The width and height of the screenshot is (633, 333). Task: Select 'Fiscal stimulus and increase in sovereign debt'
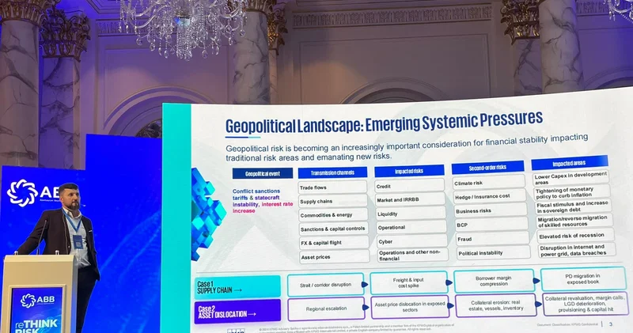click(573, 207)
